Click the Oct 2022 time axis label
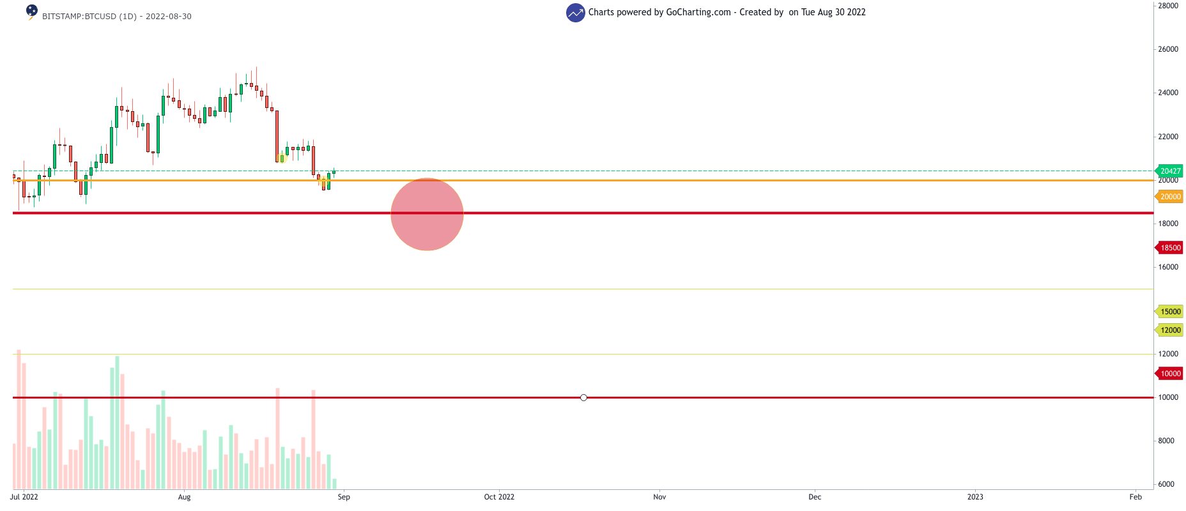 tap(498, 497)
